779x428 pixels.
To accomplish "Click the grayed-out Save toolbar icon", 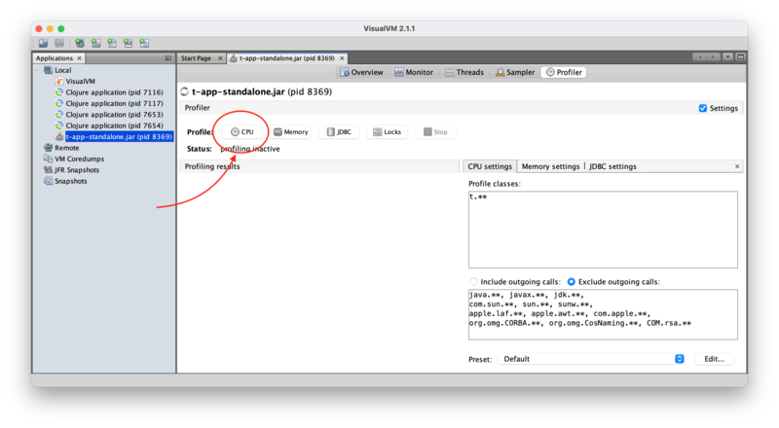I will [x=59, y=43].
